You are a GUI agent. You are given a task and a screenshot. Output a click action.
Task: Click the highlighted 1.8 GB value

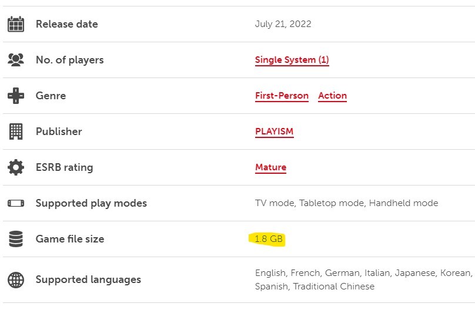pyautogui.click(x=269, y=239)
